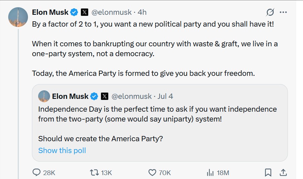The height and width of the screenshot is (179, 303).
Task: Click the X affiliate badge in quoted tweet
Action: pos(104,97)
